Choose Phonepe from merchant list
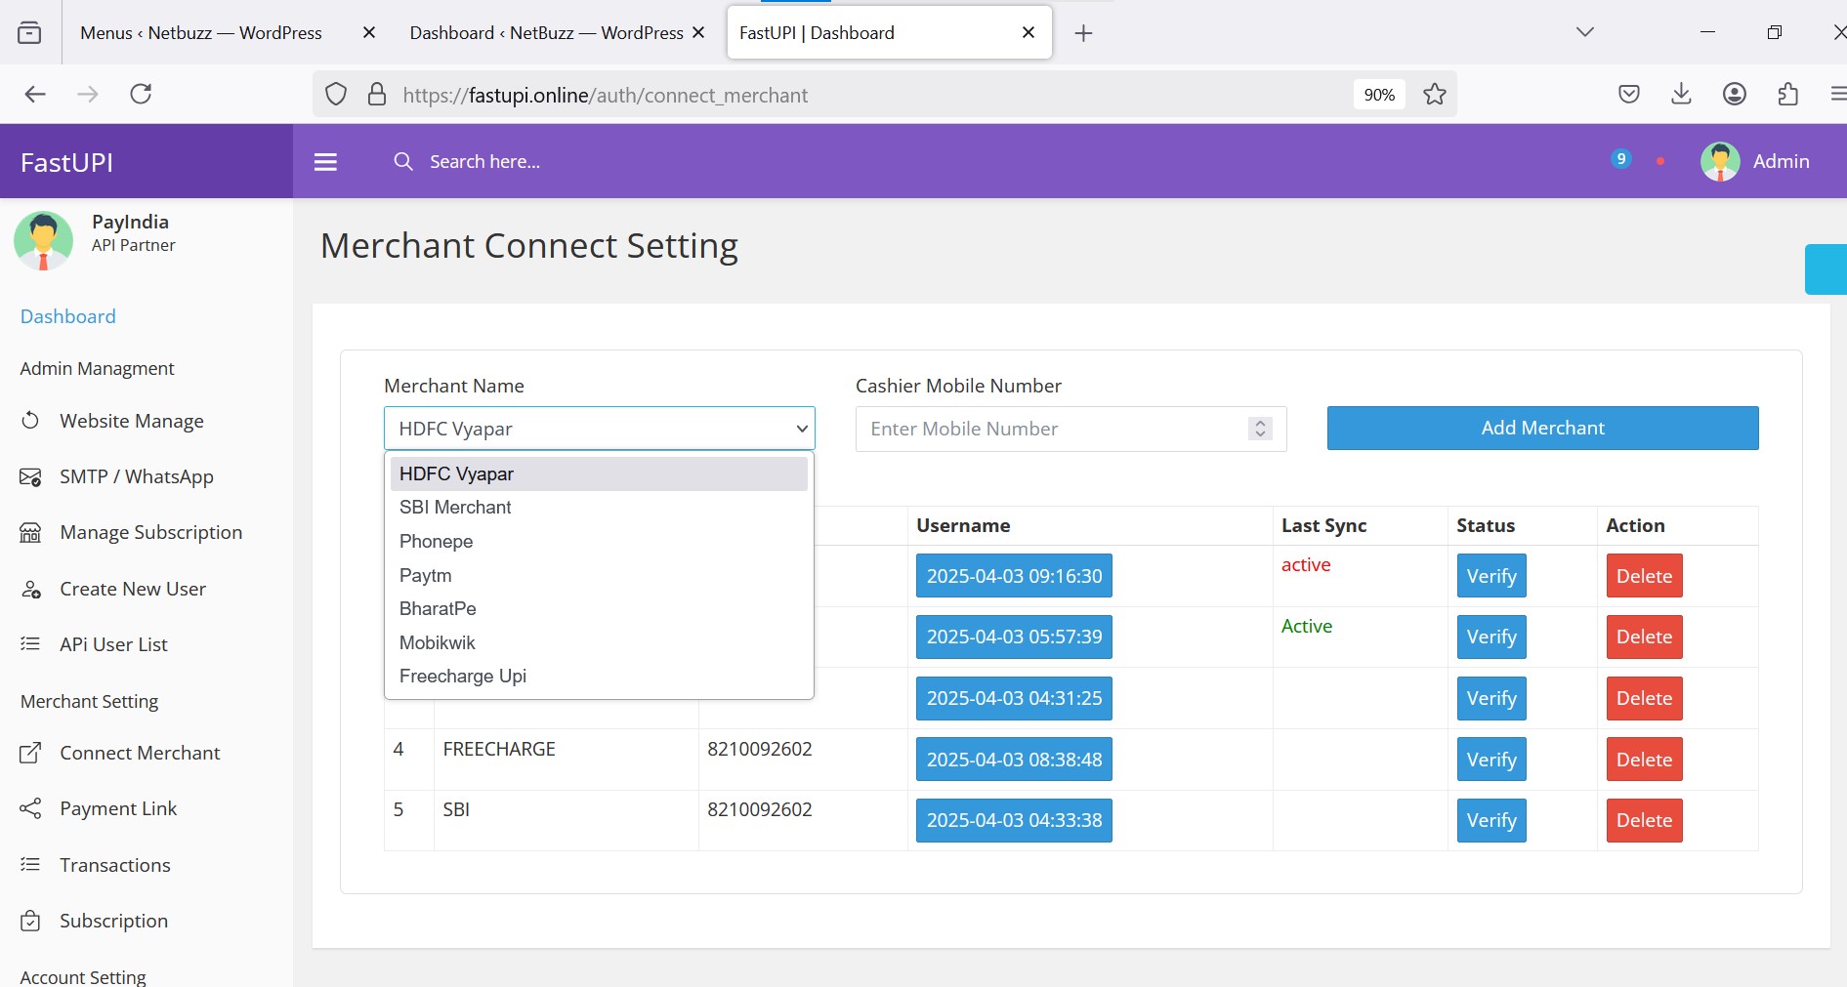 pyautogui.click(x=436, y=542)
